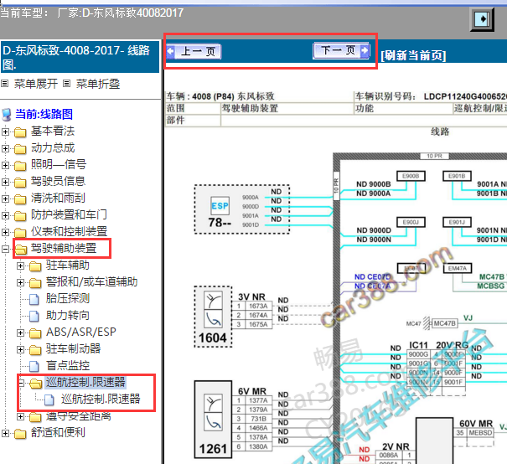Click the 胎压探测 document icon
The image size is (507, 464).
[34, 300]
